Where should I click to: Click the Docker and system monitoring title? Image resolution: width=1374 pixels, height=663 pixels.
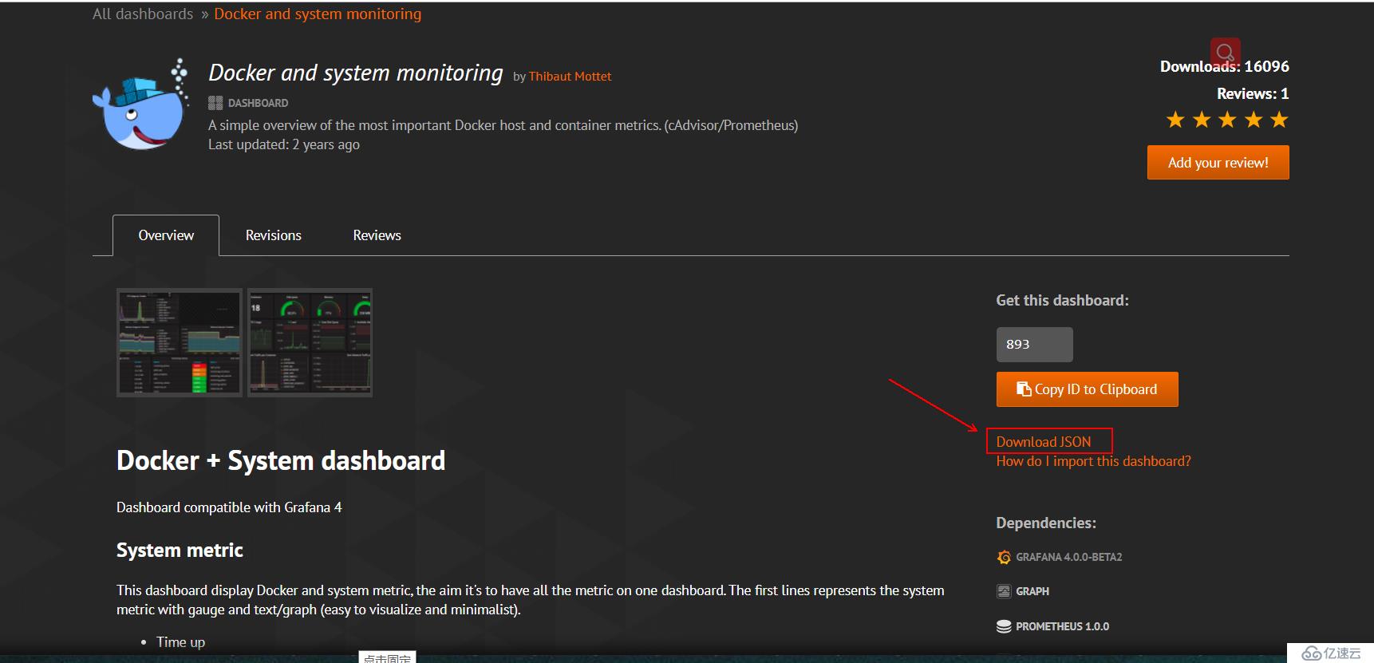(356, 73)
